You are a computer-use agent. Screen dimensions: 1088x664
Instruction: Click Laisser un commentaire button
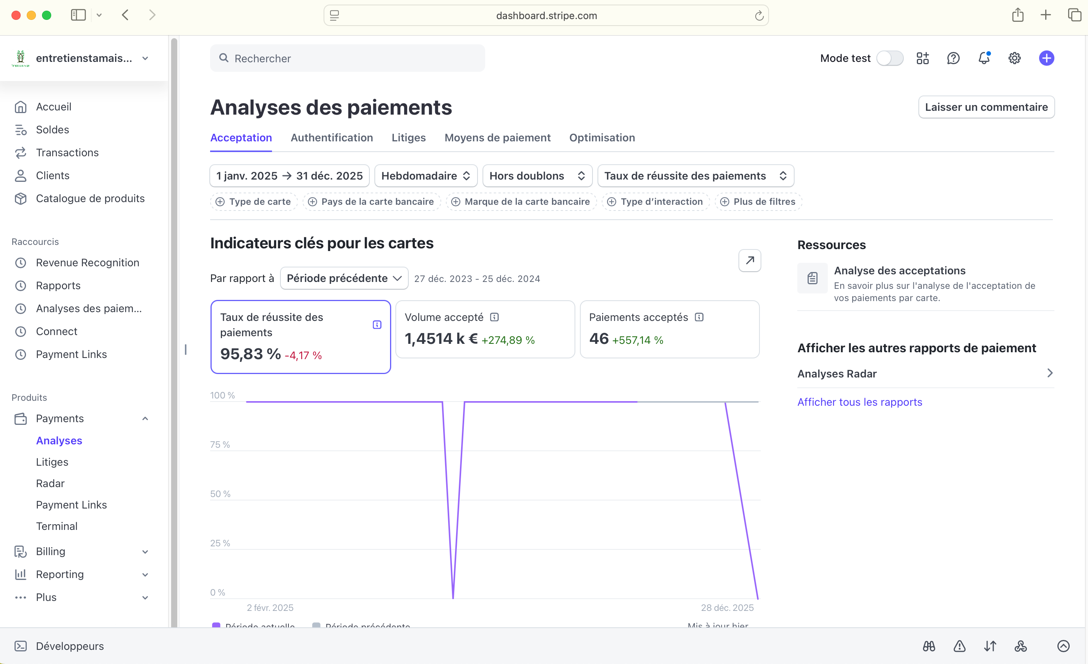[986, 107]
